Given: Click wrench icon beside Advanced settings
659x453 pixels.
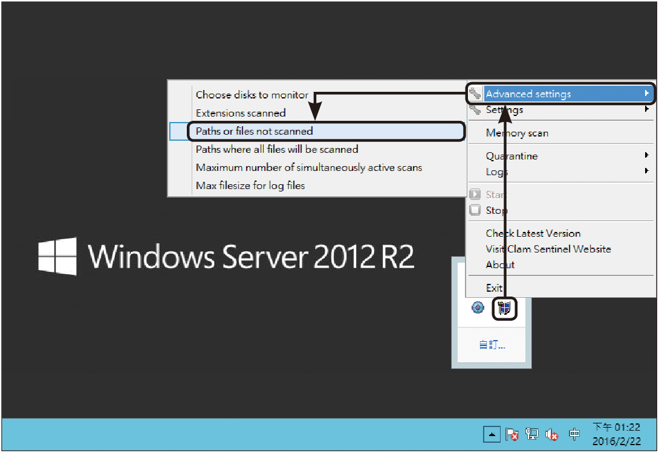Looking at the screenshot, I should 475,94.
